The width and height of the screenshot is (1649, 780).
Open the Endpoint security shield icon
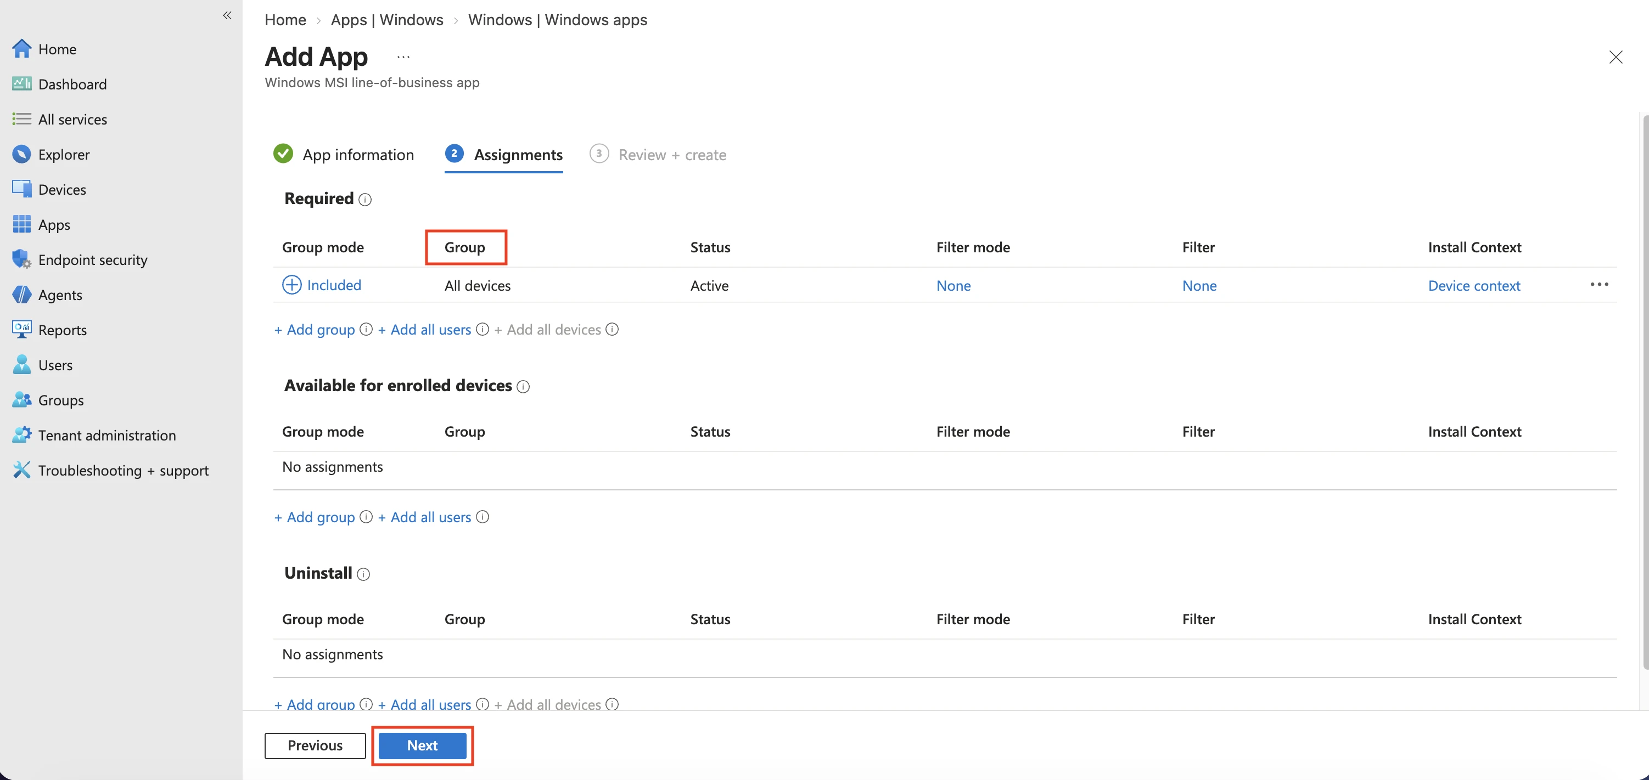point(22,259)
